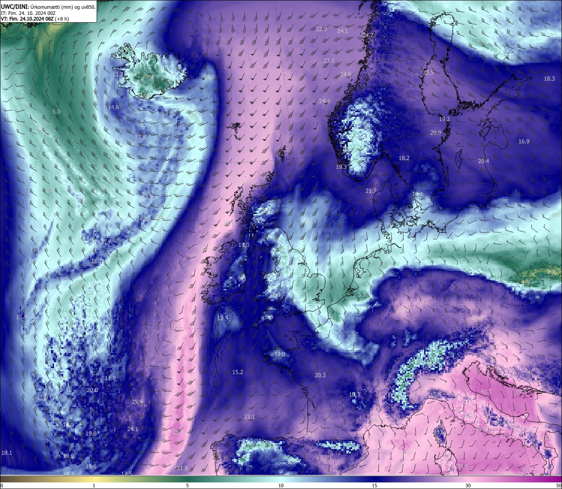Click the '1' tick label on the color scale

(x=94, y=485)
